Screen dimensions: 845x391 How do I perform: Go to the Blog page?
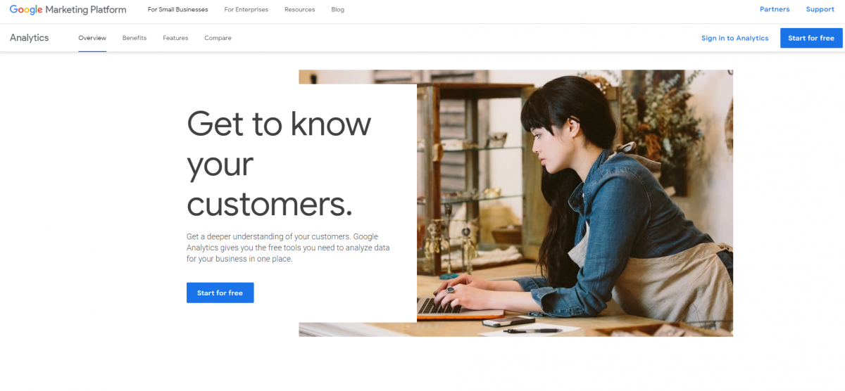point(337,10)
